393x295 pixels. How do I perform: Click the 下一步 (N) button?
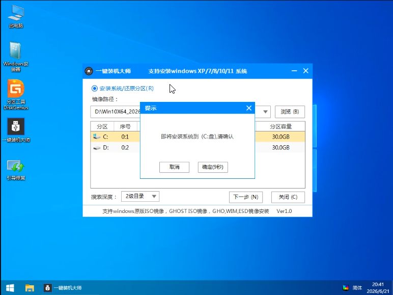(x=245, y=197)
